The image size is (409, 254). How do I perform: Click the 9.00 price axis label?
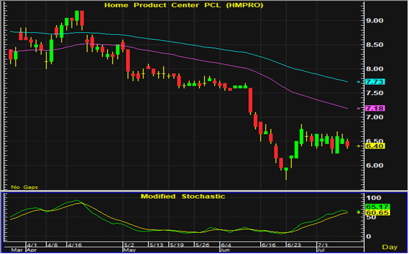pyautogui.click(x=374, y=21)
